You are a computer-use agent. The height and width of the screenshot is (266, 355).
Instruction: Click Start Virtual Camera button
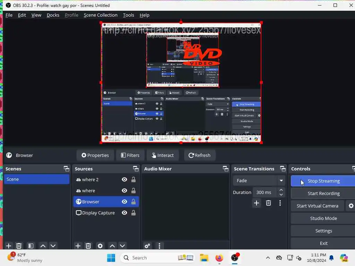(318, 206)
